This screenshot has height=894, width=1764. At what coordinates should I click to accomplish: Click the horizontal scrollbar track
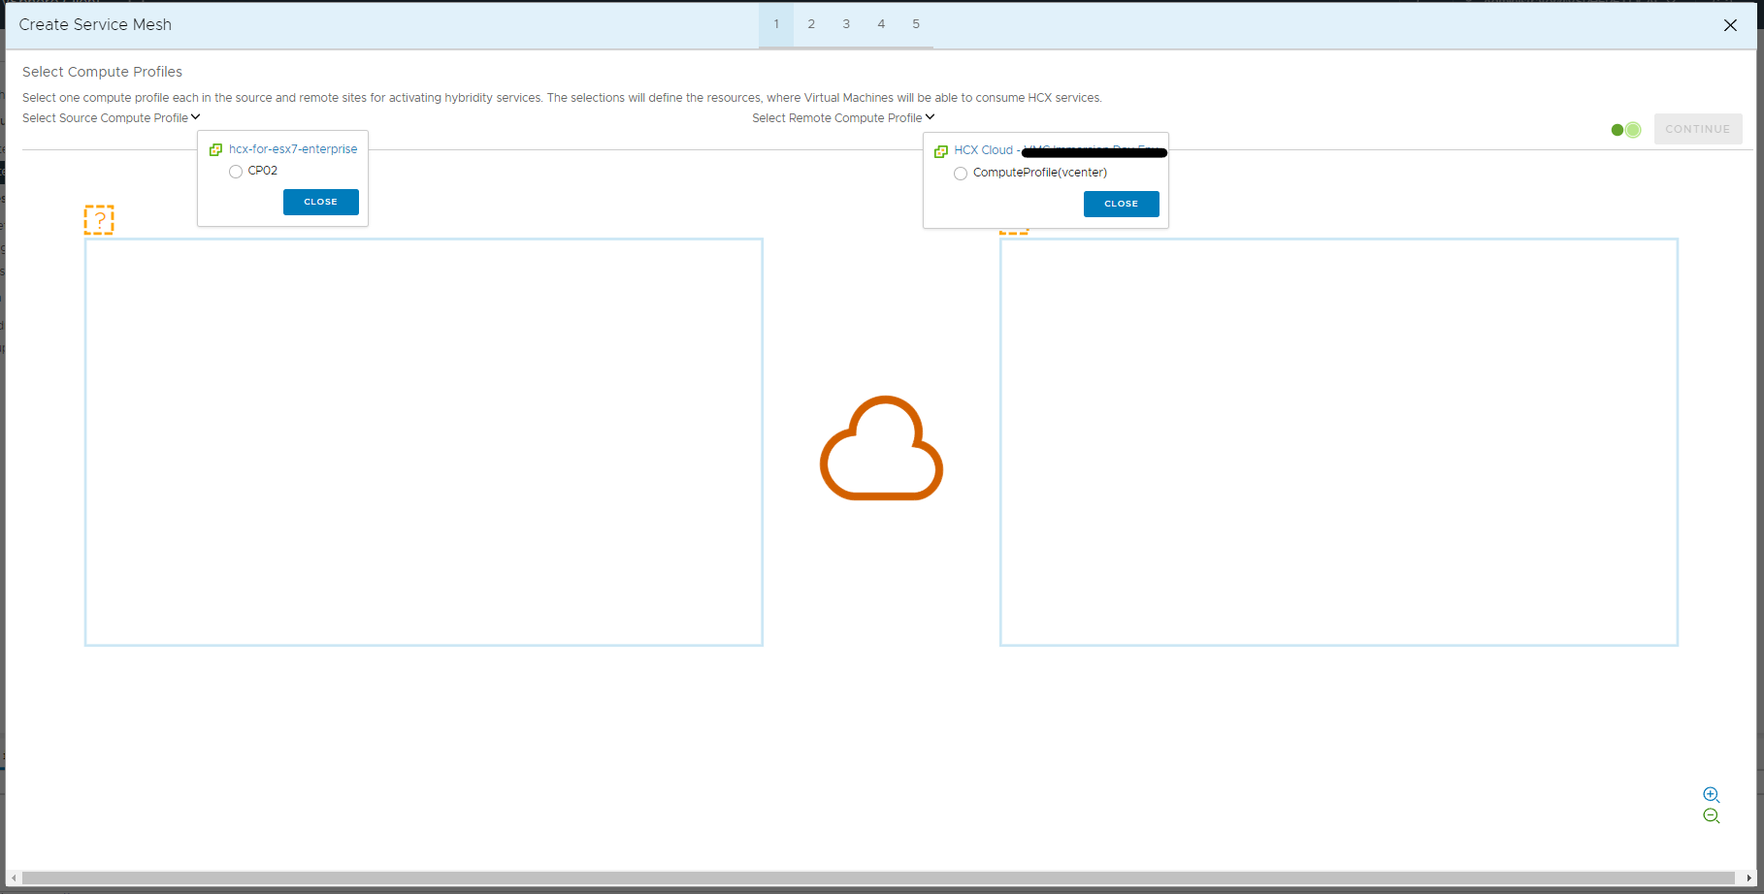(x=878, y=878)
